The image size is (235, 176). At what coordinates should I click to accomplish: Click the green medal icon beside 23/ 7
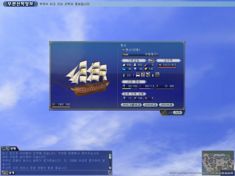(x=124, y=75)
